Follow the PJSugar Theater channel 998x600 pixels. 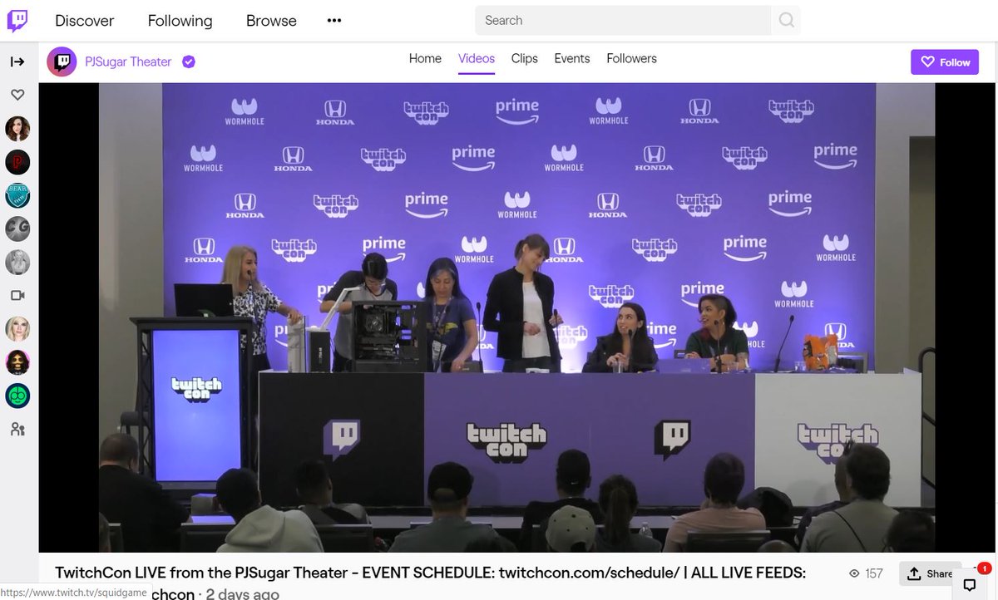pyautogui.click(x=945, y=62)
